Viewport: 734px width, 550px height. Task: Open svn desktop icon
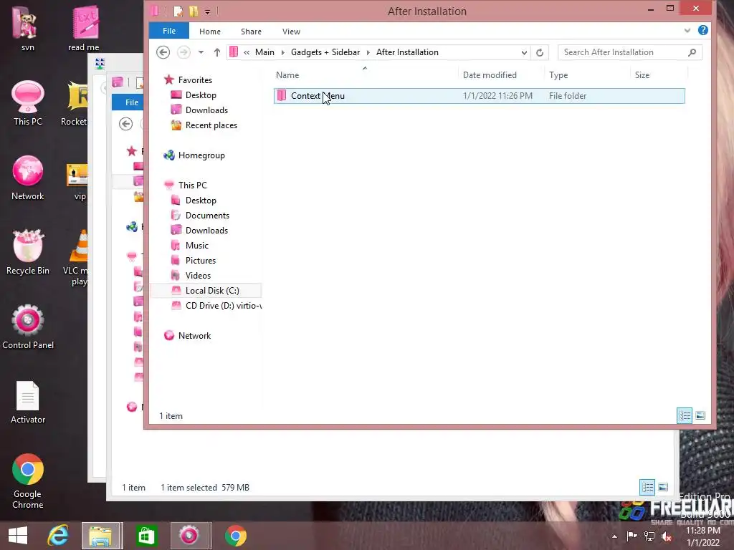coord(27,29)
